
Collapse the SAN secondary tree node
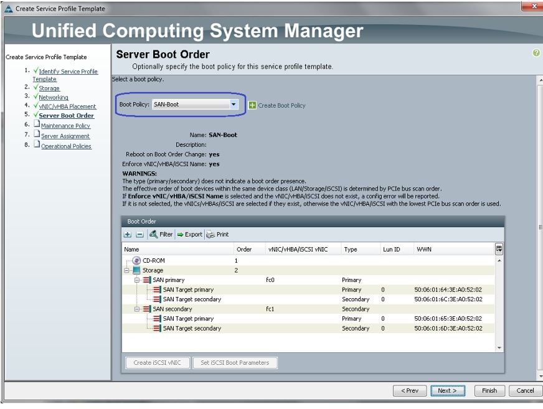click(137, 309)
